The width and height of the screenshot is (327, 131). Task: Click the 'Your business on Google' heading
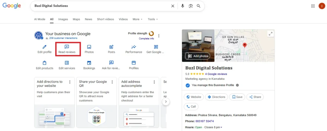pos(68,34)
